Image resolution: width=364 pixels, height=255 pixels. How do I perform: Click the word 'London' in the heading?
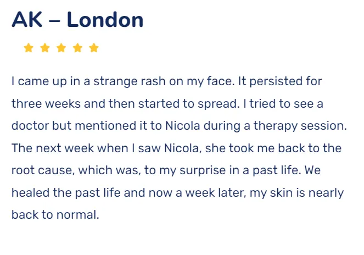click(x=105, y=20)
